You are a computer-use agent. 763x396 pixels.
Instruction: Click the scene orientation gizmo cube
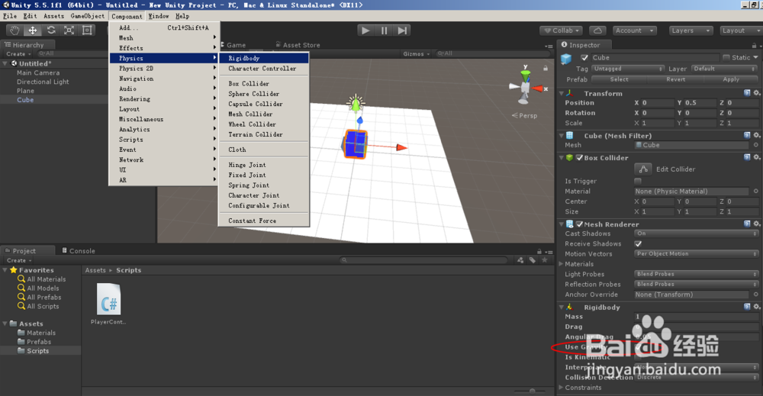click(525, 89)
